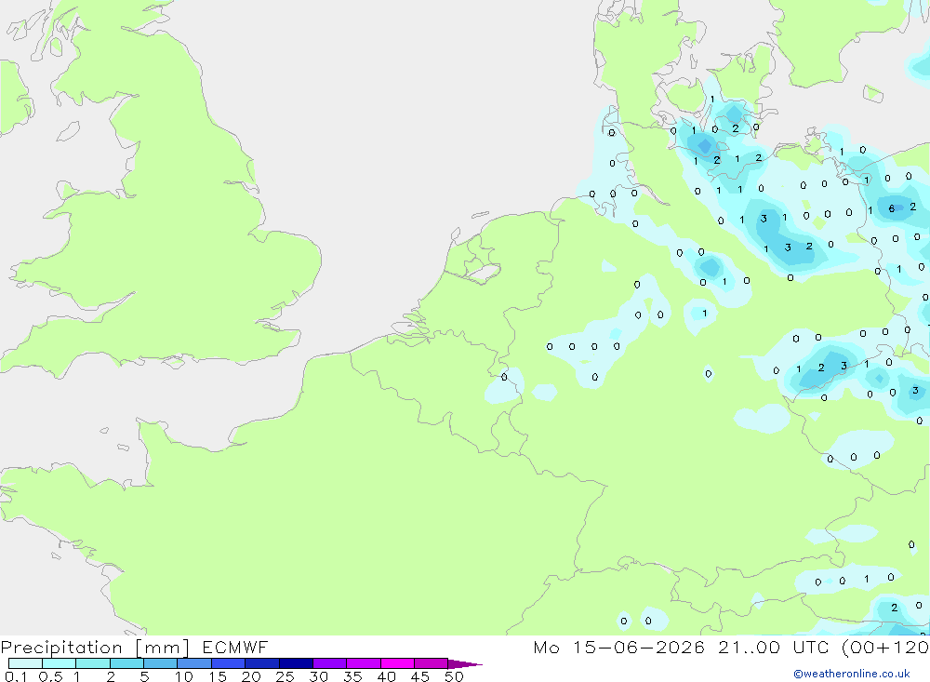Click the '35' legend scale label
The height and width of the screenshot is (682, 930).
tap(352, 676)
